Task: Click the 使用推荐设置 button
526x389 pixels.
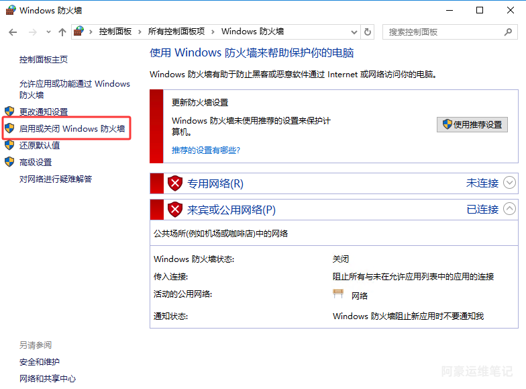Action: (472, 124)
